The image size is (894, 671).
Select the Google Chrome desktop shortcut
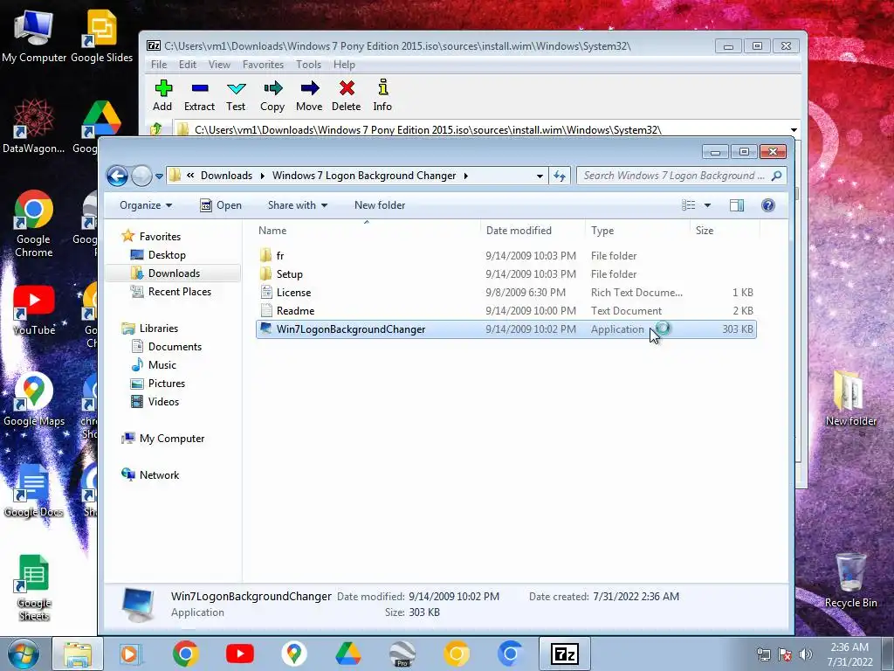tap(34, 224)
